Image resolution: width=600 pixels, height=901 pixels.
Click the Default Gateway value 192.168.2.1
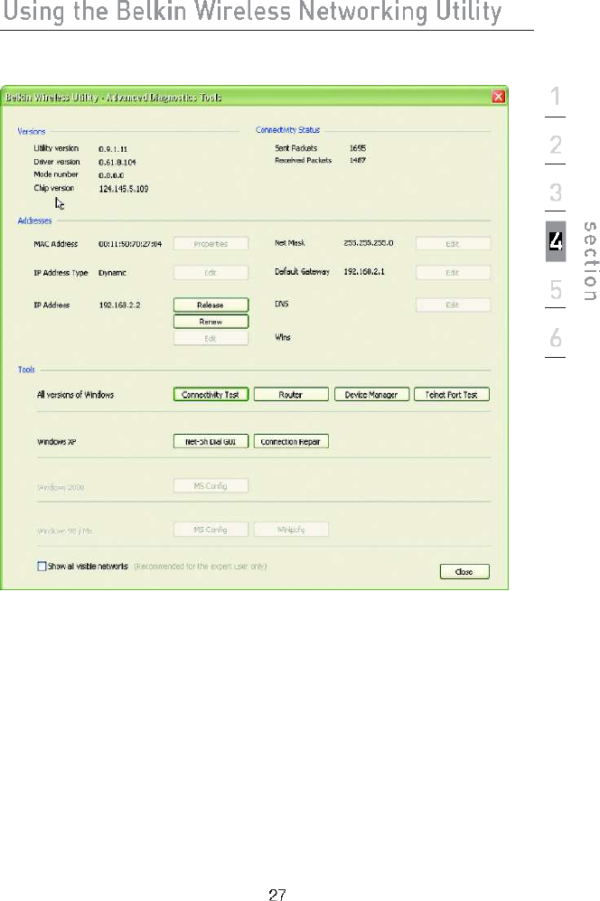click(x=364, y=271)
